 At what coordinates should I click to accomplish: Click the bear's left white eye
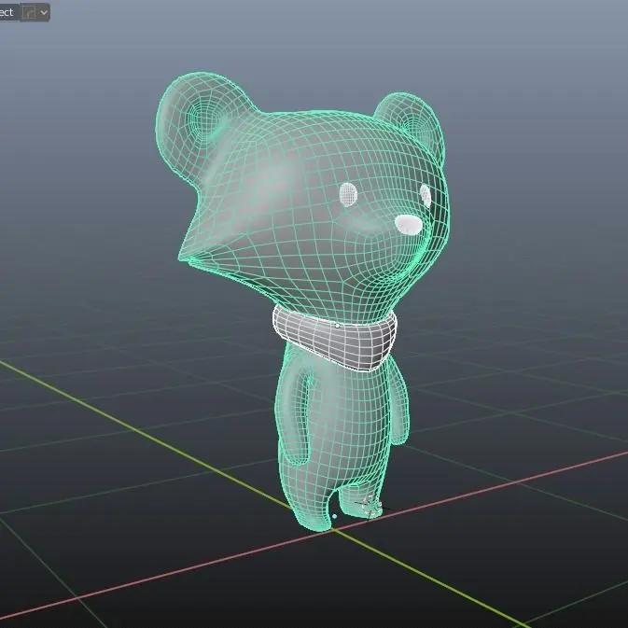[x=348, y=194]
